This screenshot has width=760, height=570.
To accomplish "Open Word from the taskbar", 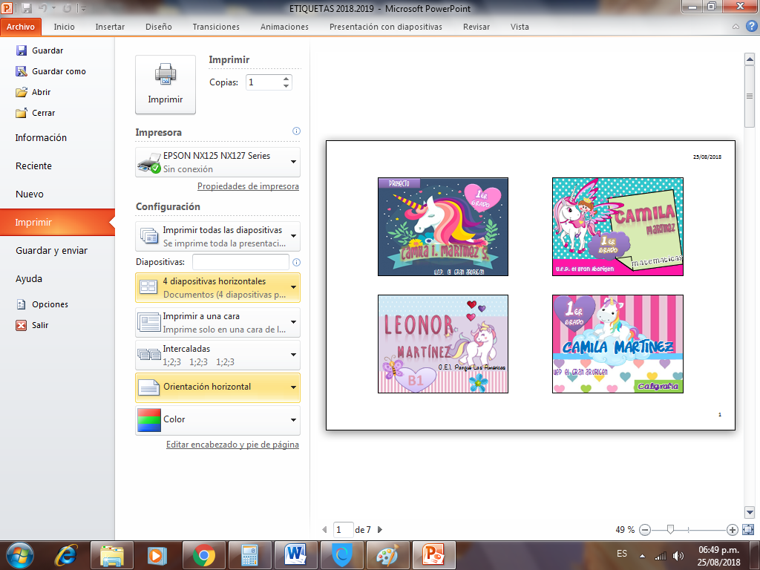I will [x=295, y=555].
